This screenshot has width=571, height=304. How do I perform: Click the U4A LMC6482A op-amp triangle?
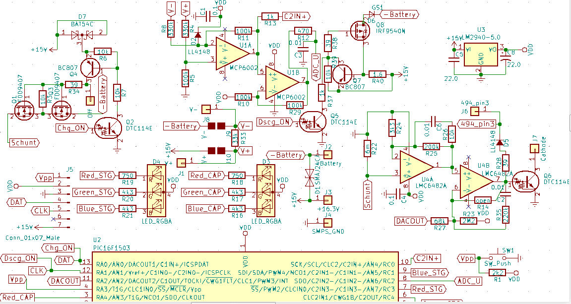coord(416,167)
